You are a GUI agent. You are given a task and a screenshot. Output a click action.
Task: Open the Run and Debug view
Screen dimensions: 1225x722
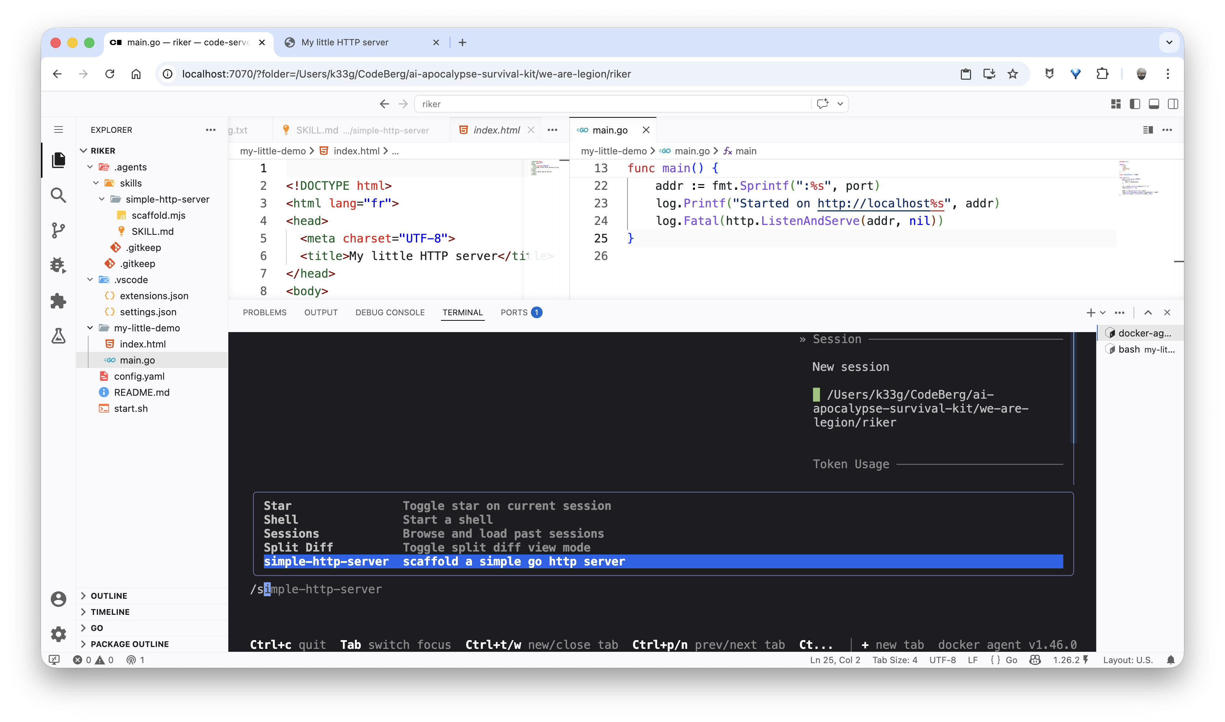pos(59,265)
